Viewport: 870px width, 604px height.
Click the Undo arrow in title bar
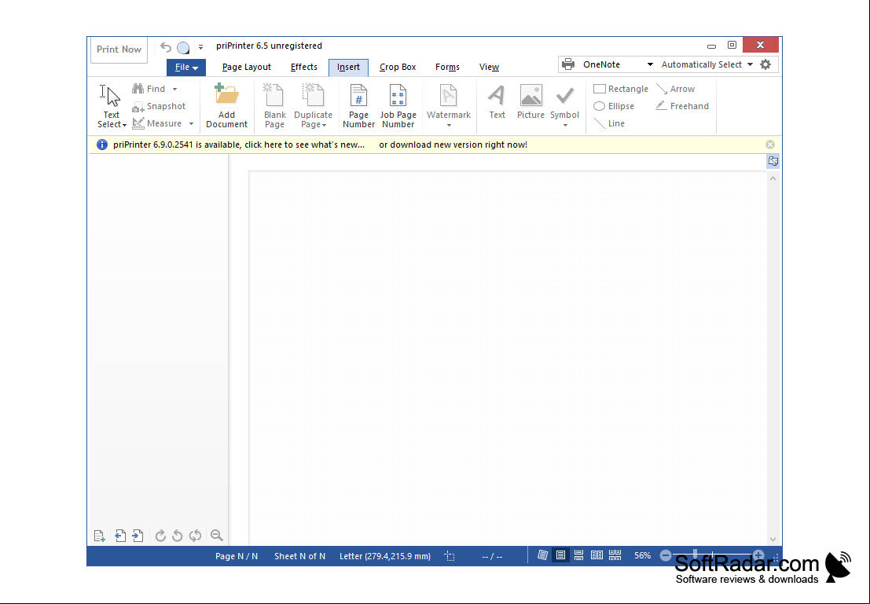165,47
